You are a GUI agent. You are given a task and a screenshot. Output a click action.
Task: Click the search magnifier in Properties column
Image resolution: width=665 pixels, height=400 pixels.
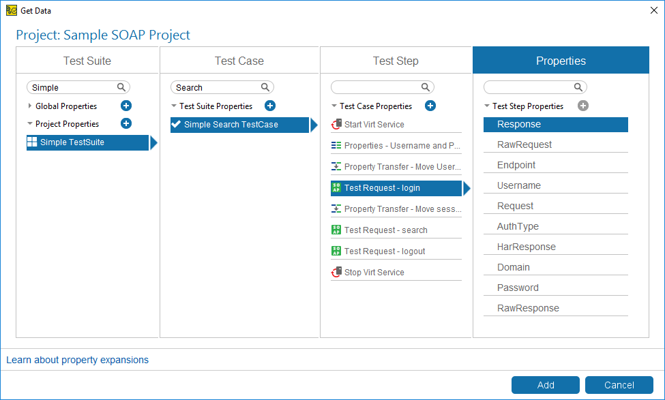578,87
